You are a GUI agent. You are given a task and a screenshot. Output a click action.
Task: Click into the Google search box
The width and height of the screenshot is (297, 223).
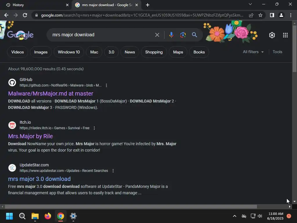tap(102, 35)
